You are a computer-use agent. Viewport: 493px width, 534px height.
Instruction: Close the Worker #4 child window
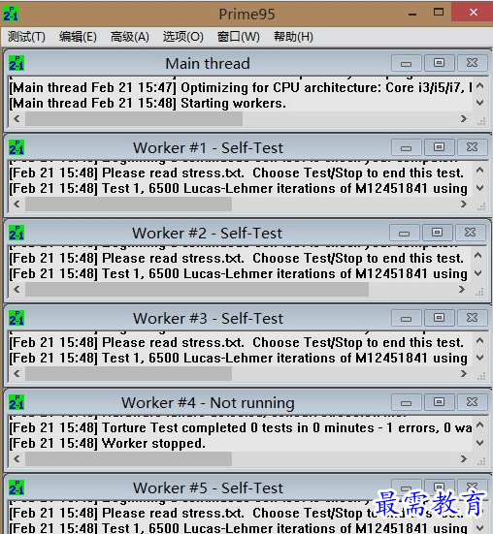click(473, 402)
